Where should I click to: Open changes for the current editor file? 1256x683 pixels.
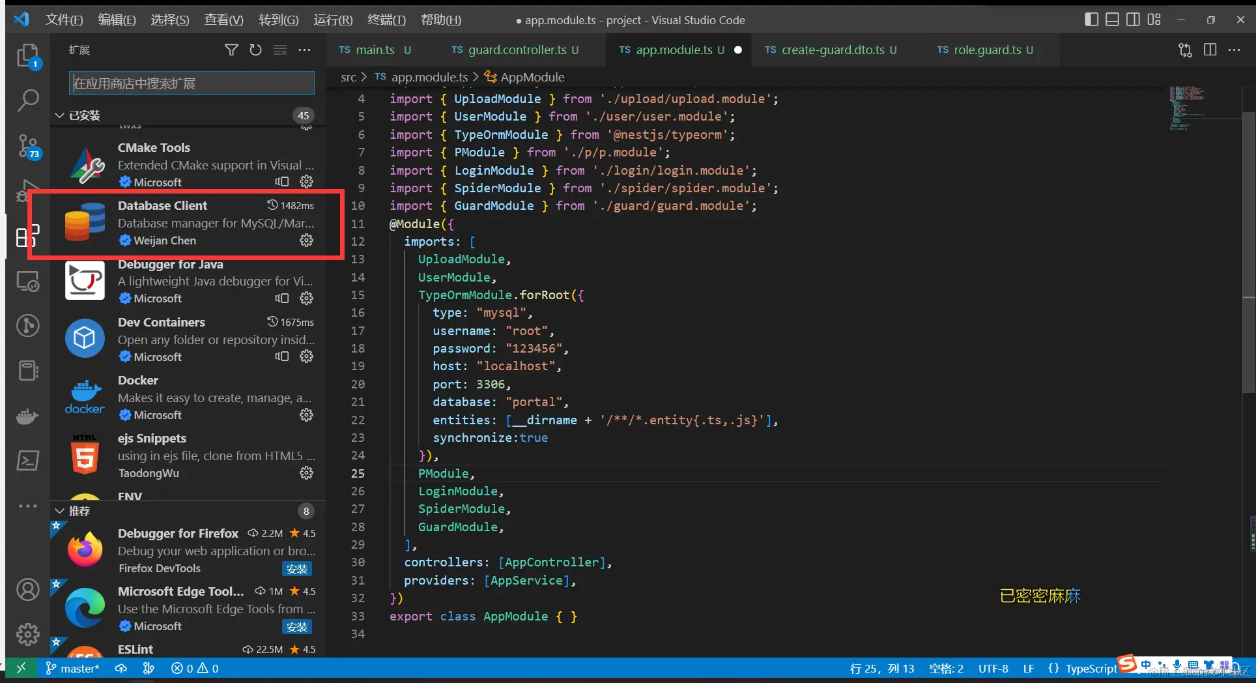1186,50
